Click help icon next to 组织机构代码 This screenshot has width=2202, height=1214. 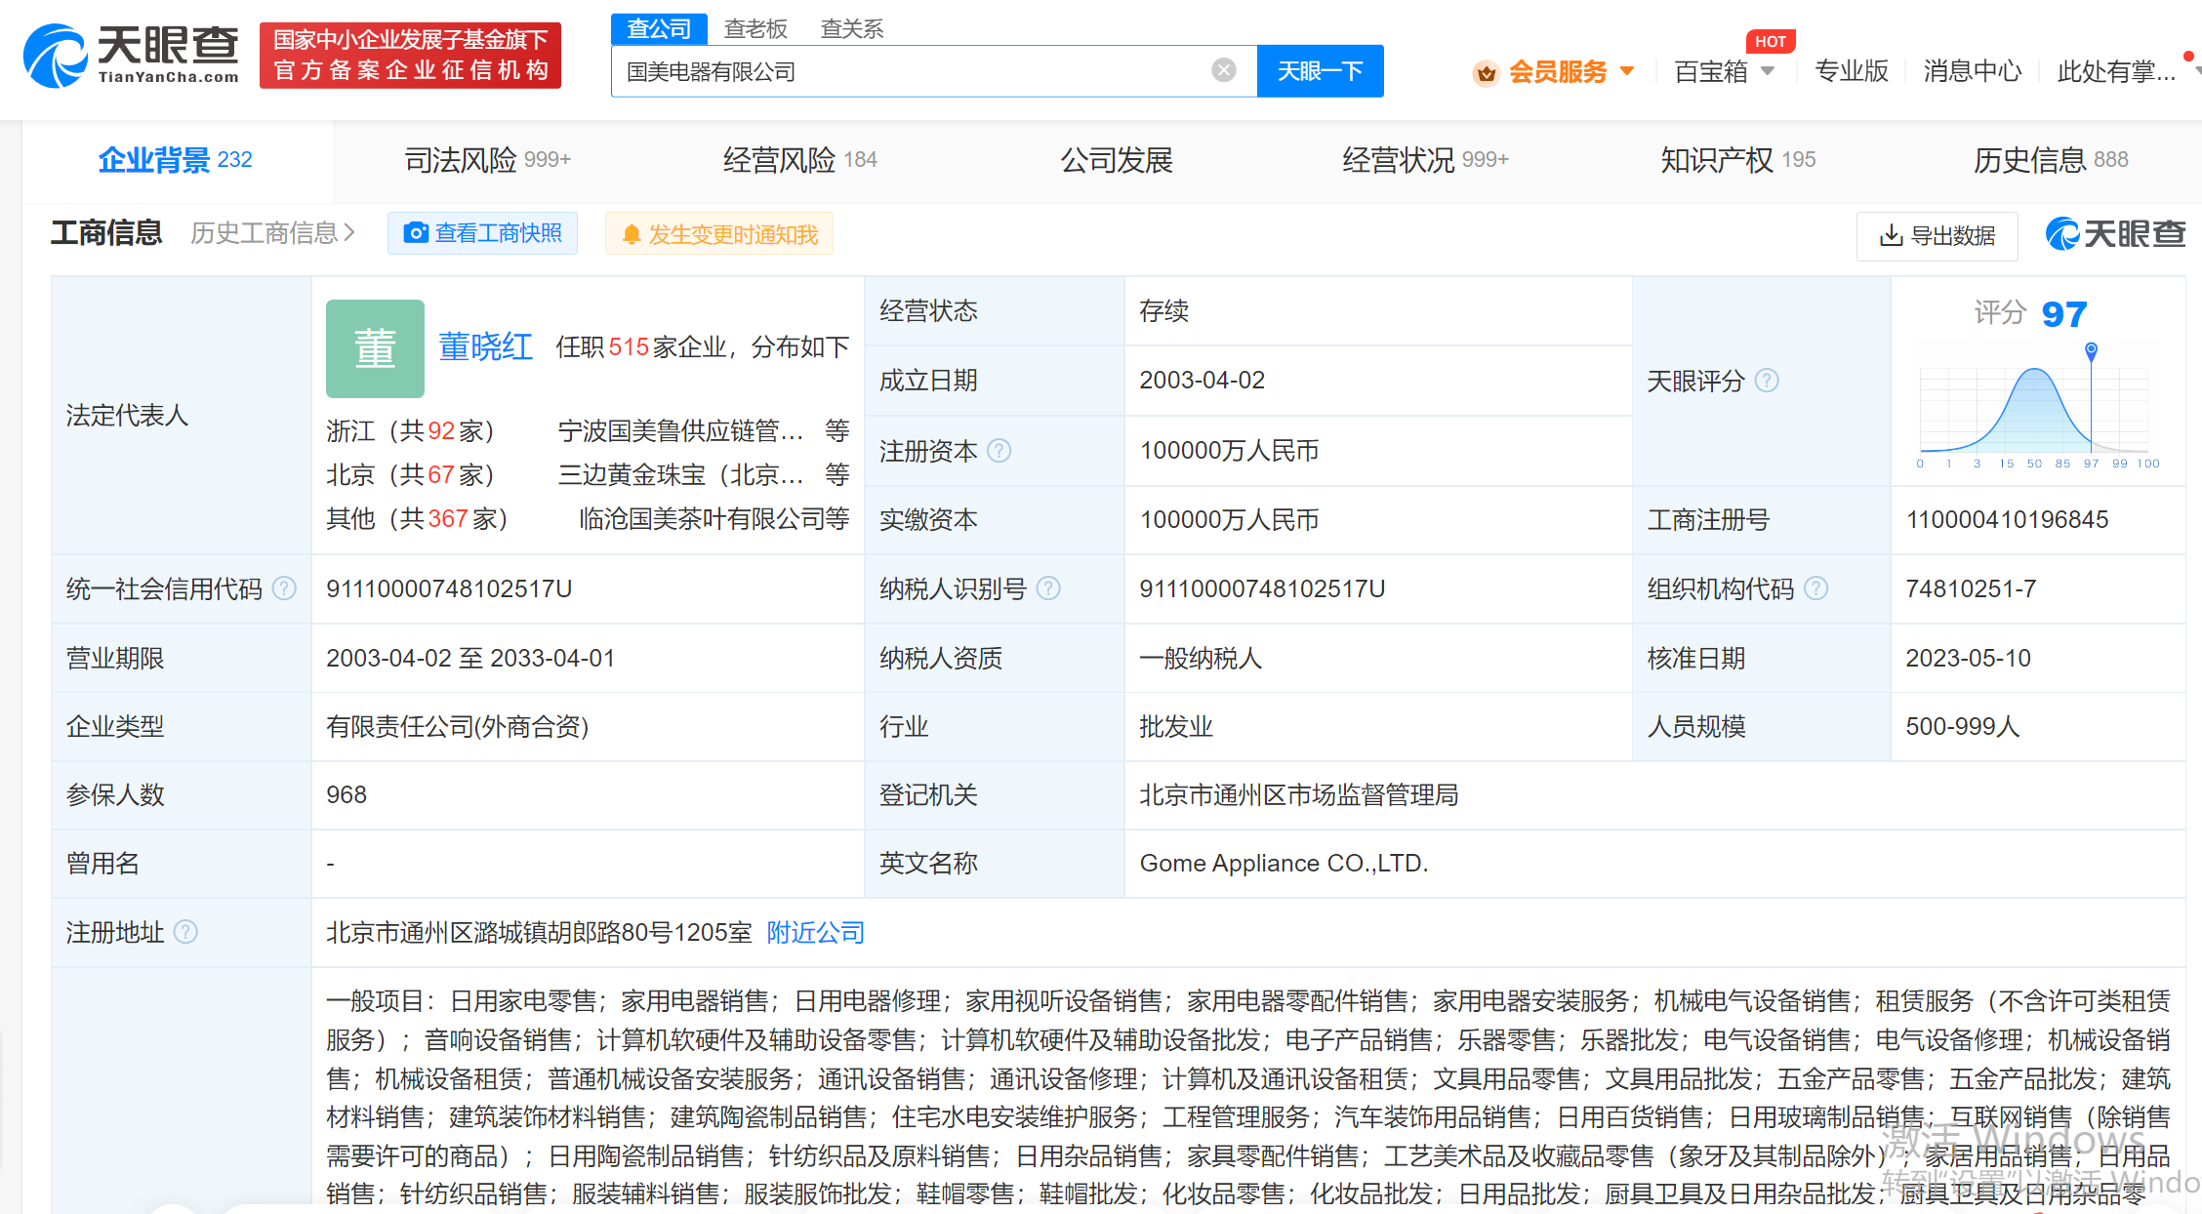pyautogui.click(x=1815, y=588)
